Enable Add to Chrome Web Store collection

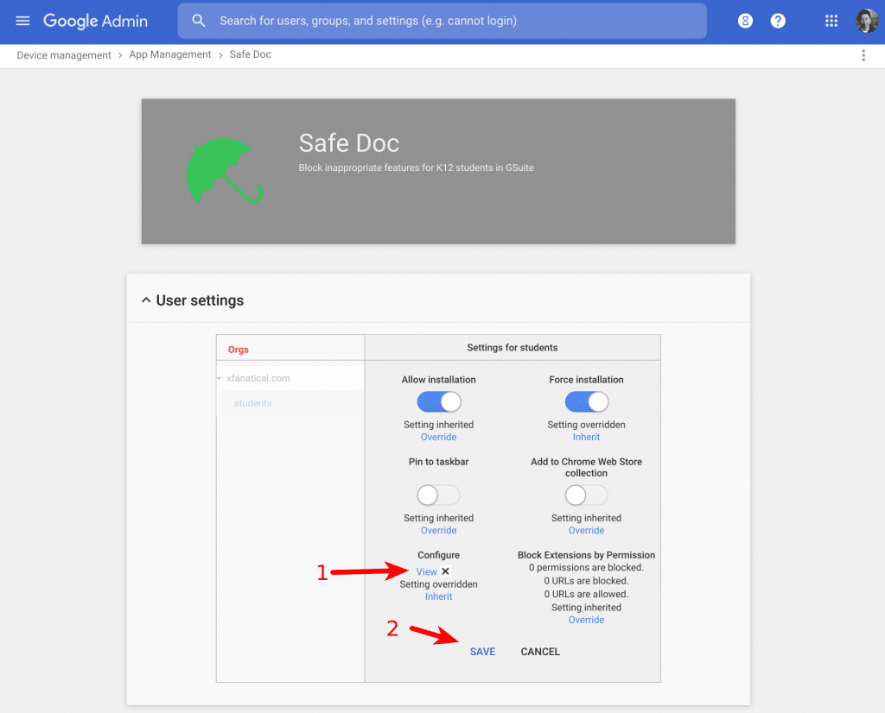point(587,495)
